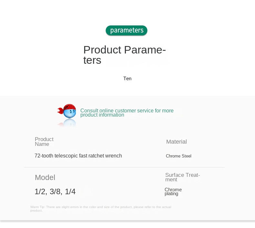The width and height of the screenshot is (255, 228).
Task: Open the online customer service consult link
Action: 127,113
